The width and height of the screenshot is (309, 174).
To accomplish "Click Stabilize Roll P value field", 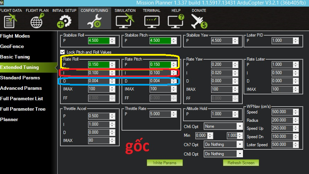I will click(99, 40).
